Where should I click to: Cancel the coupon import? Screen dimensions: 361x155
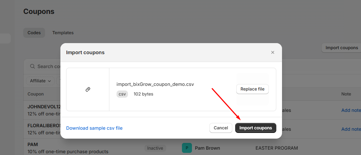tap(221, 128)
